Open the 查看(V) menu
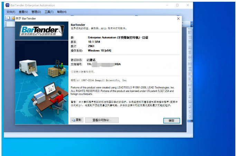The image size is (236, 156). tap(23, 12)
